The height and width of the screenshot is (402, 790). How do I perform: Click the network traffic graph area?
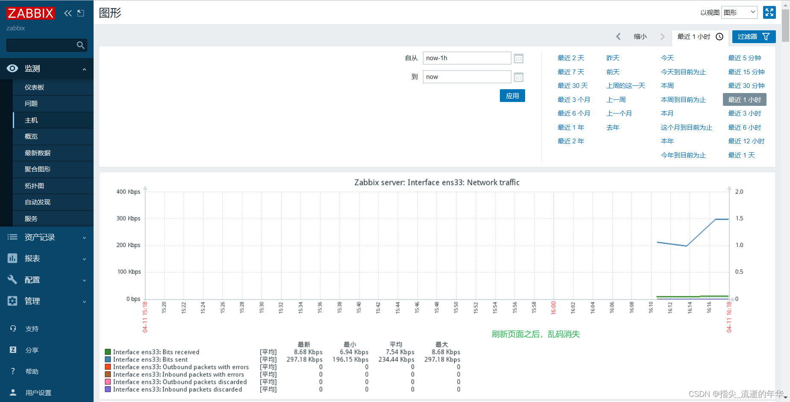click(x=437, y=245)
